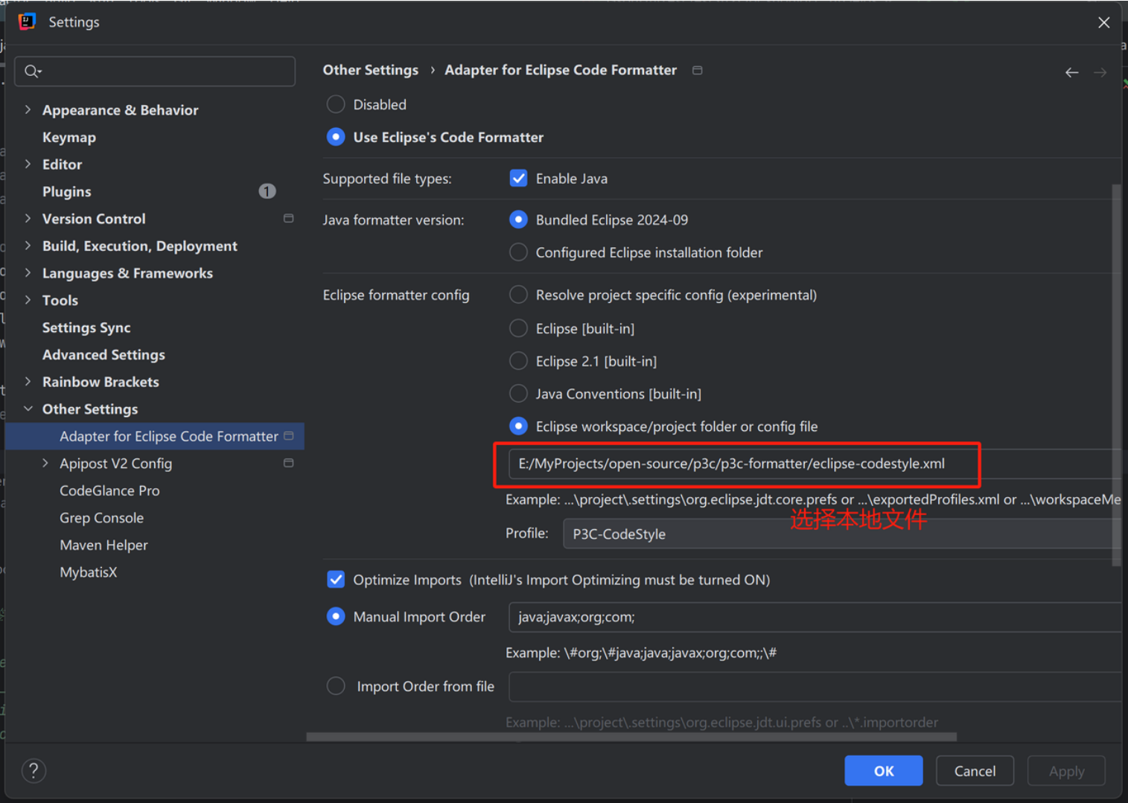Click the eclipse-codestyle.xml config path field

[x=815, y=464]
